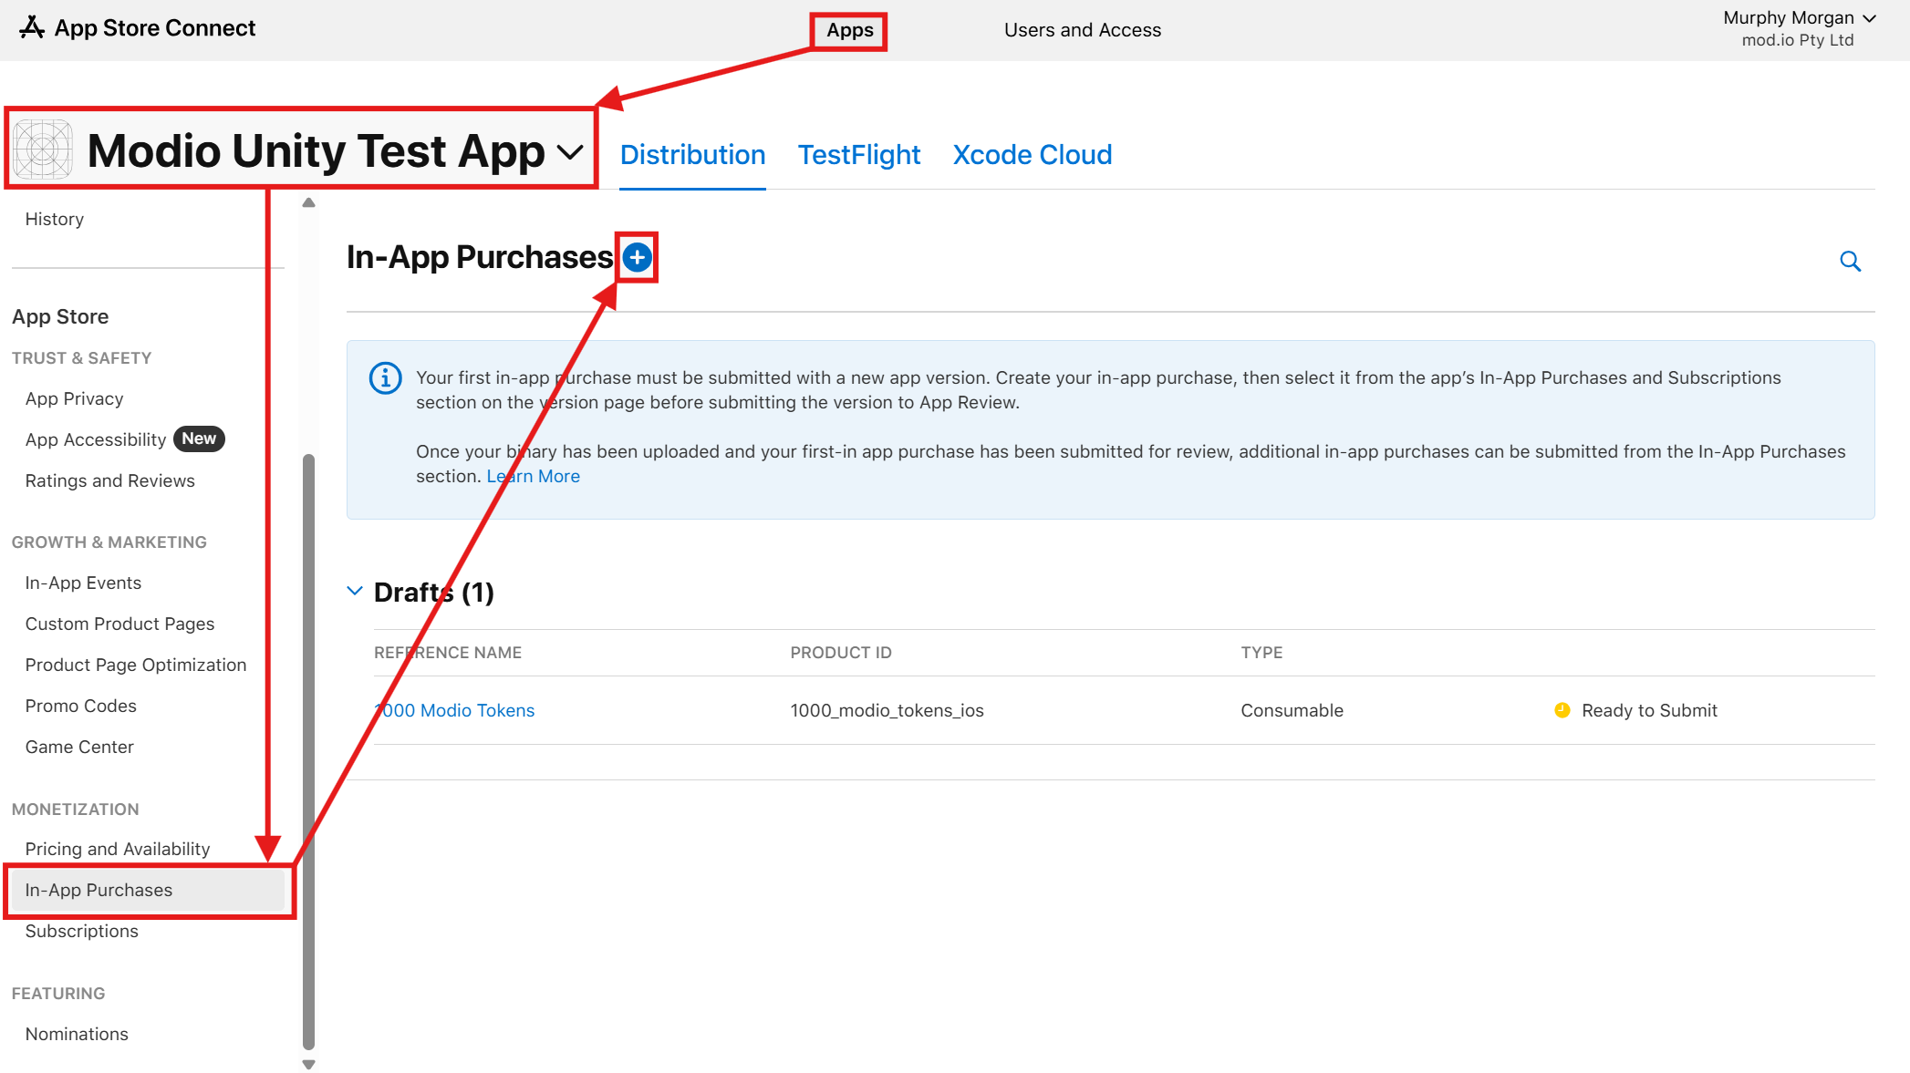This screenshot has width=1910, height=1073.
Task: Click the yellow Ready to Submit status dot
Action: pos(1562,710)
